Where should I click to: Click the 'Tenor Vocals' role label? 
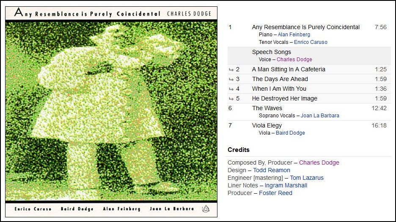point(273,42)
